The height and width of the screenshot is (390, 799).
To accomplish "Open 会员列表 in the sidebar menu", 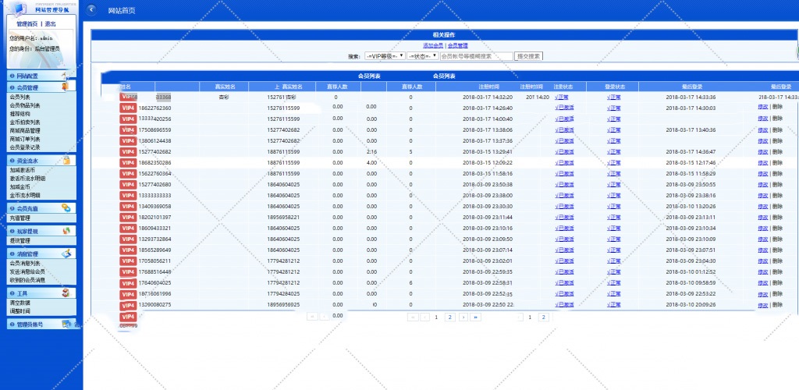I will [x=20, y=97].
